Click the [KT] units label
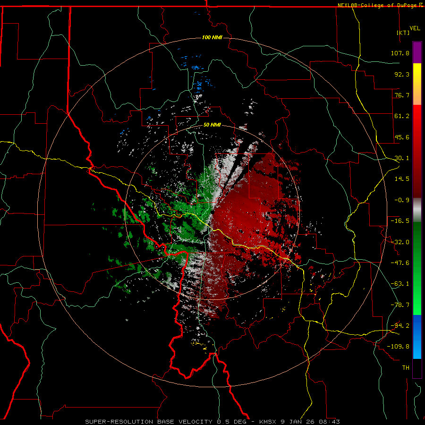Viewport: 425px width, 425px height. pyautogui.click(x=403, y=33)
